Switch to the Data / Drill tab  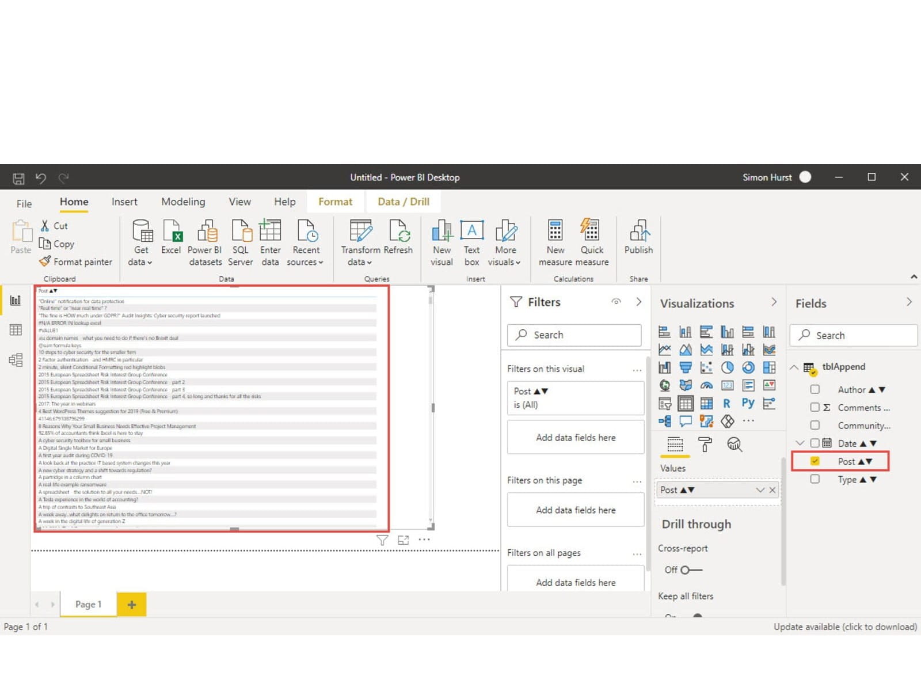pos(403,202)
